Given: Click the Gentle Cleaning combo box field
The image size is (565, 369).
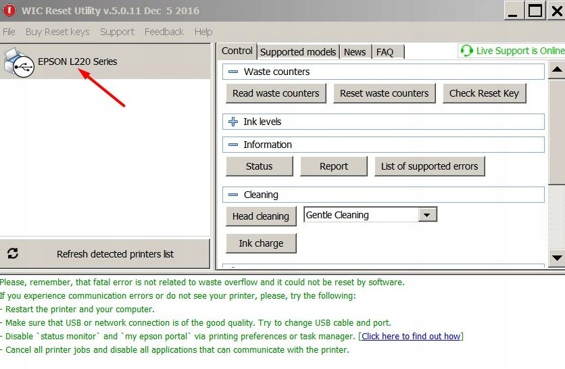Looking at the screenshot, I should pos(370,215).
